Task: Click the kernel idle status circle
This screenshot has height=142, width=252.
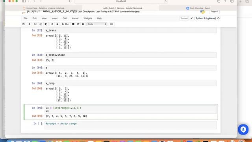Action: tap(219, 19)
